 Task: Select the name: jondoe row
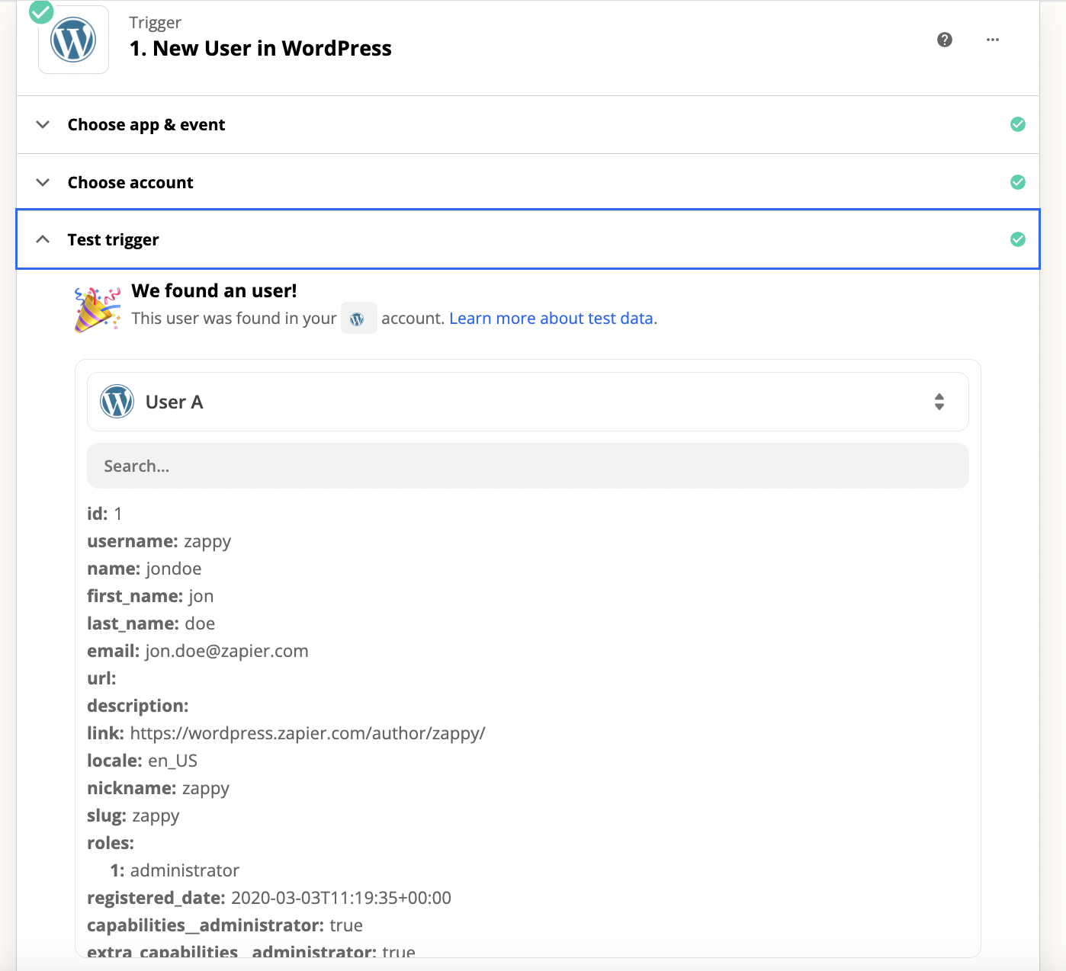(x=144, y=569)
